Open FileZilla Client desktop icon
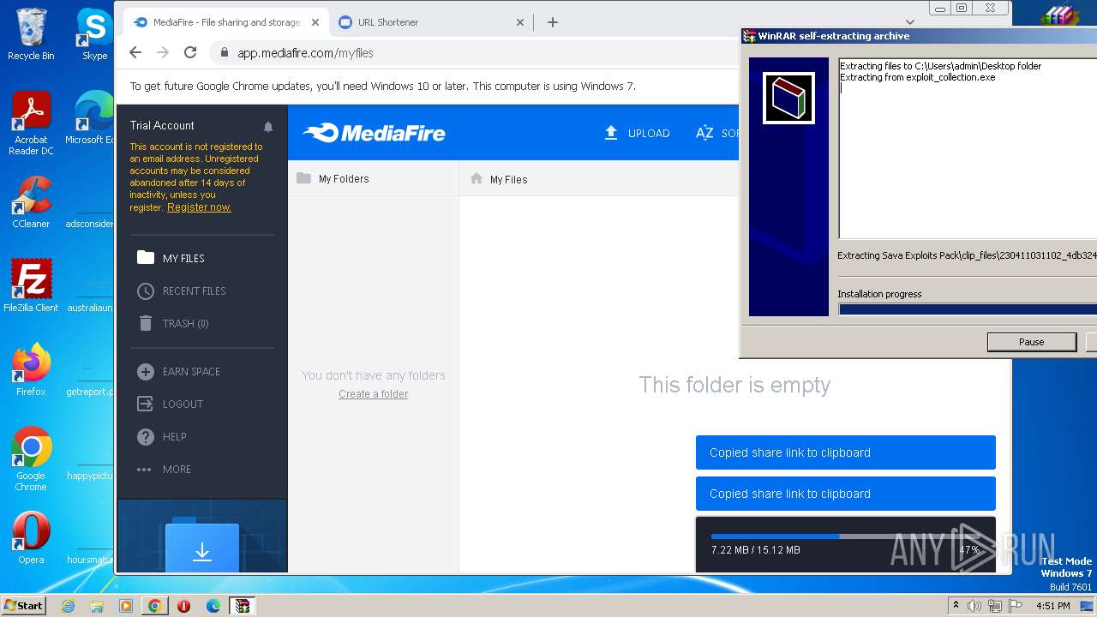The width and height of the screenshot is (1097, 617). pyautogui.click(x=31, y=286)
